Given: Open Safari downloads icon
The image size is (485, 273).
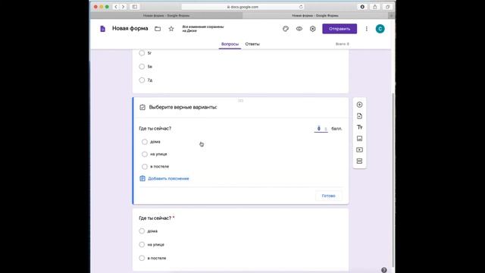Looking at the screenshot, I should coord(362,7).
